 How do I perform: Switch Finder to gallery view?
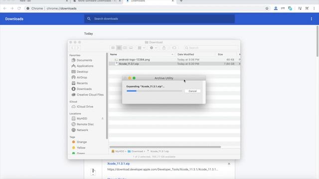point(131,48)
